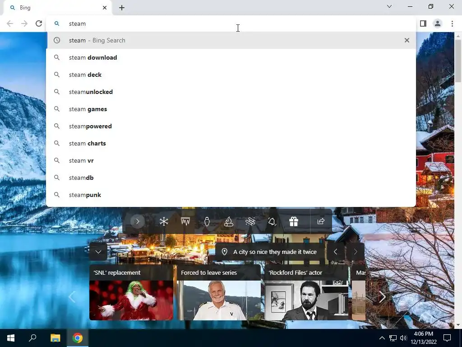
Task: Click the page vertical scrollbar thumb
Action: 458,61
